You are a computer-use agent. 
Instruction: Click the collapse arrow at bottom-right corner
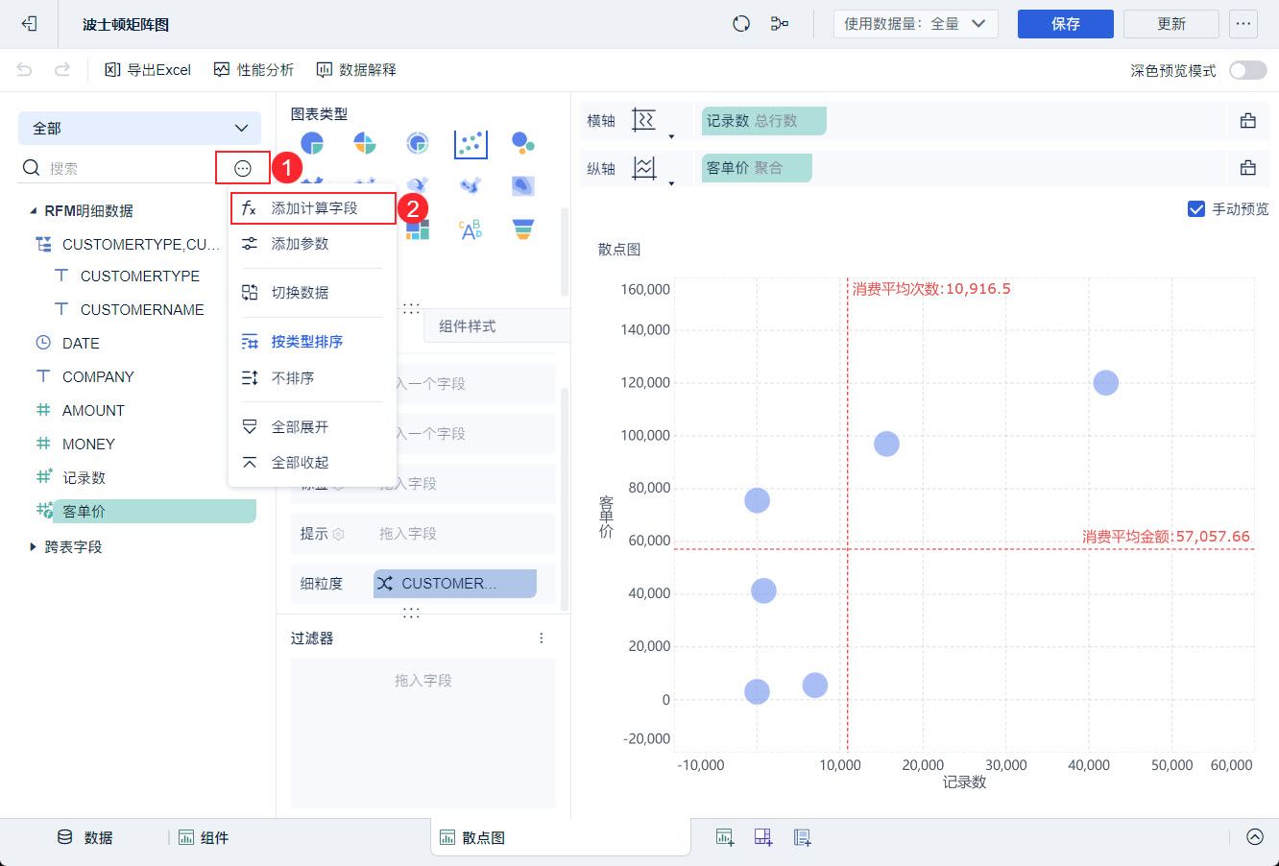[1255, 837]
